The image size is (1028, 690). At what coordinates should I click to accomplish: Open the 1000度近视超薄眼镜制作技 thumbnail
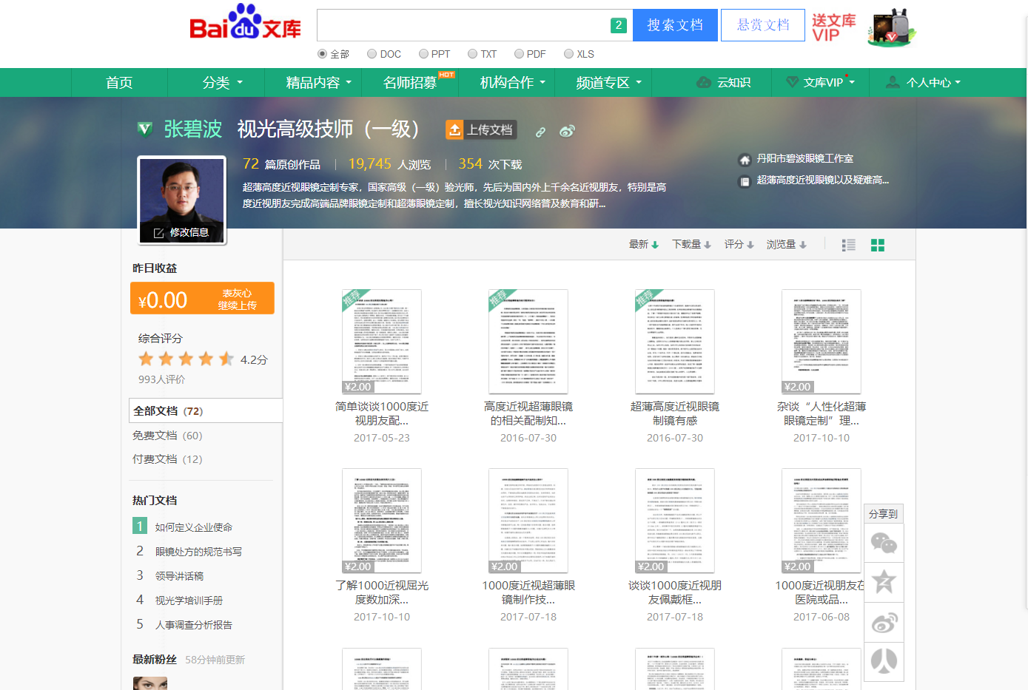[528, 521]
